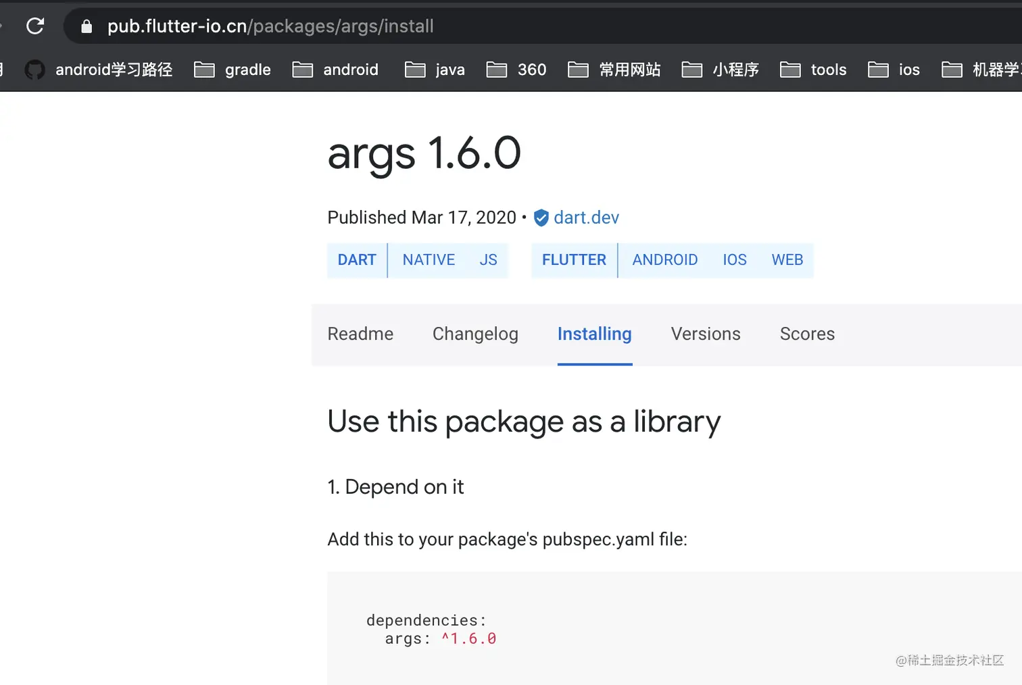Click the verified publisher shield icon
Image resolution: width=1022 pixels, height=685 pixels.
click(541, 218)
